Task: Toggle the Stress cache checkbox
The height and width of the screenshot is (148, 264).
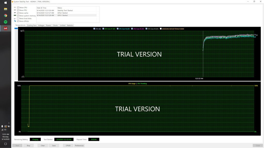Action: pos(18,13)
